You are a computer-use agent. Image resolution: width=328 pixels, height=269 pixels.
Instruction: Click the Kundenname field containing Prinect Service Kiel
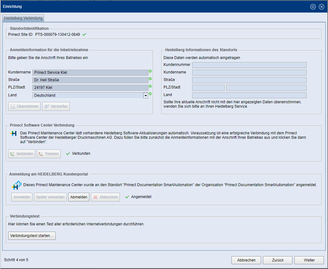(x=90, y=73)
